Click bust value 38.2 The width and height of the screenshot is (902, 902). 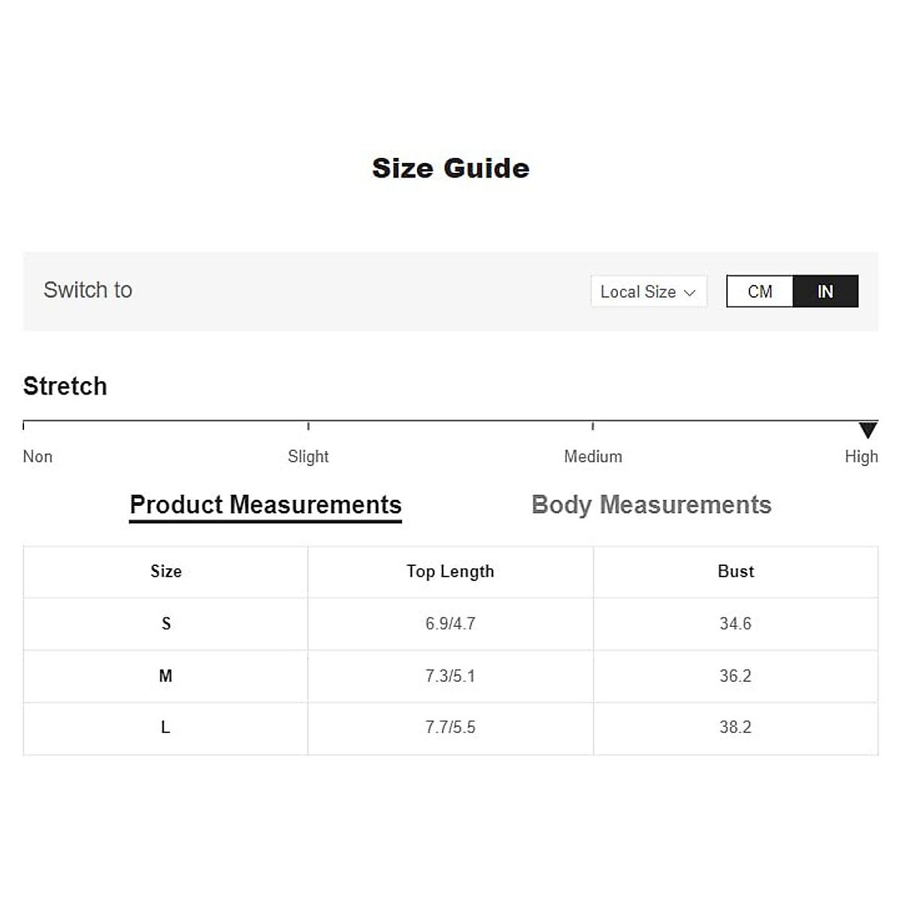pos(735,727)
